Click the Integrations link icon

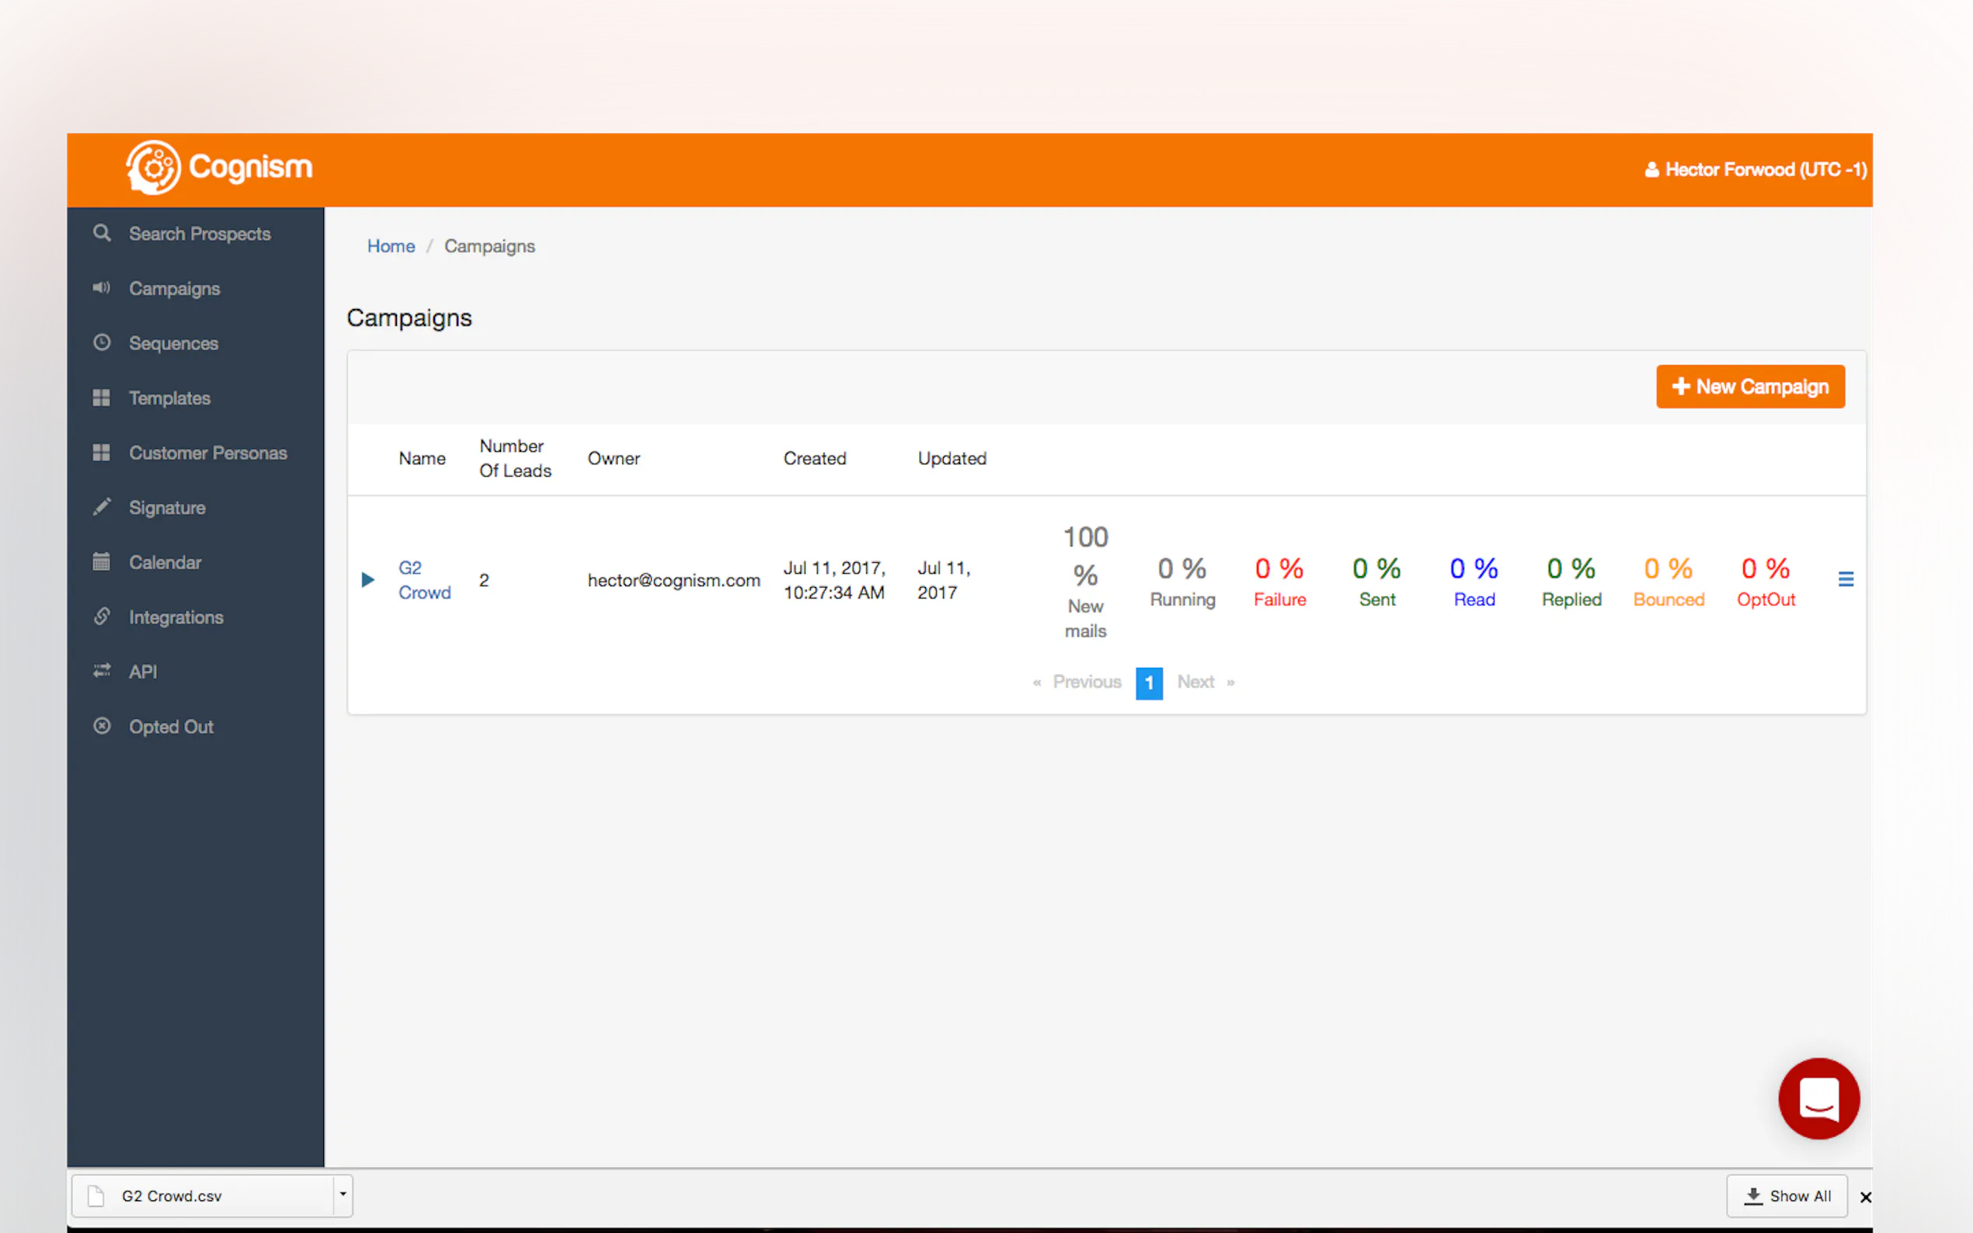[101, 616]
